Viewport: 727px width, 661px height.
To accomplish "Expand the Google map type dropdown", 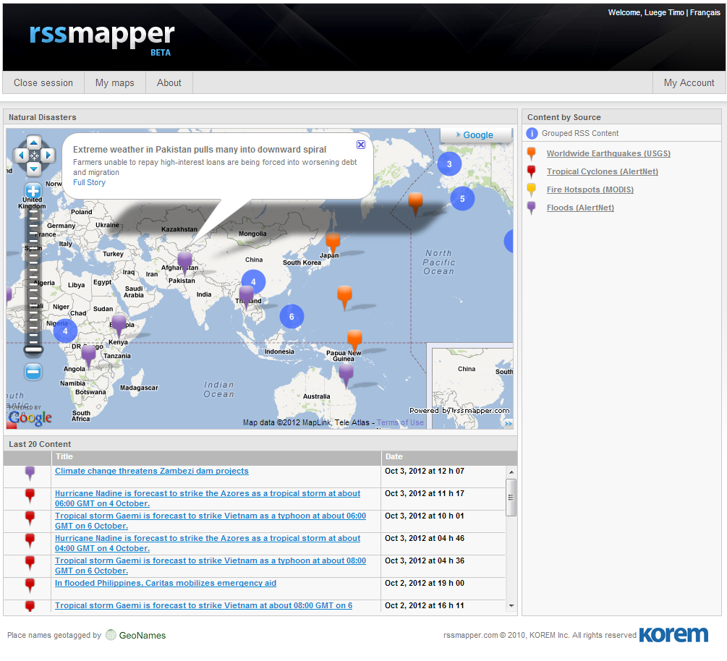I will [475, 135].
